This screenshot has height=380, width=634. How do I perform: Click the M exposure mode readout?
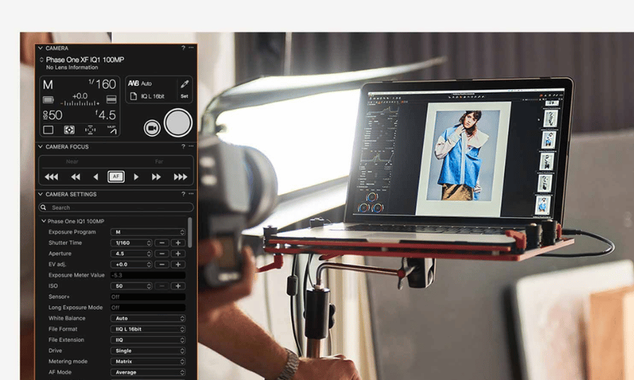click(x=48, y=85)
